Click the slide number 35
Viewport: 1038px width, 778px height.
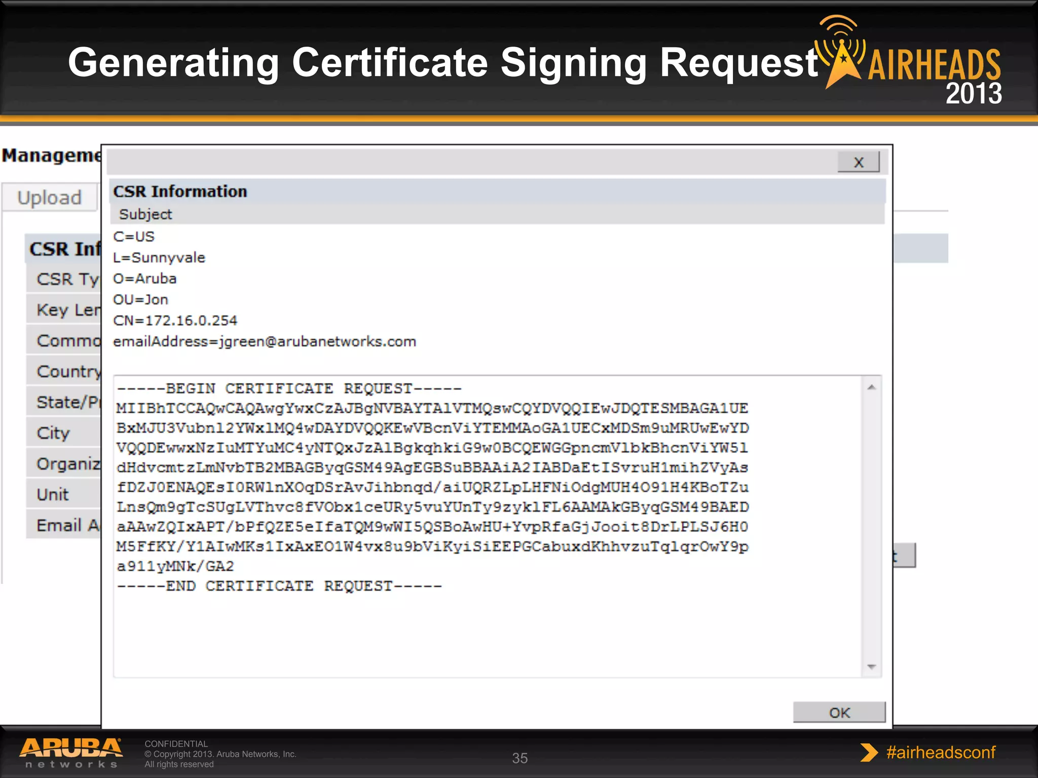coord(520,758)
